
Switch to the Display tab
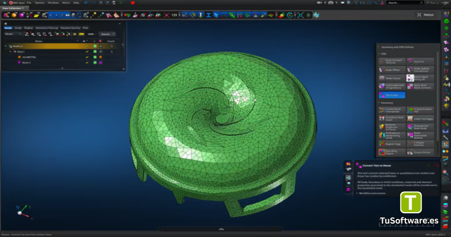coord(28,28)
